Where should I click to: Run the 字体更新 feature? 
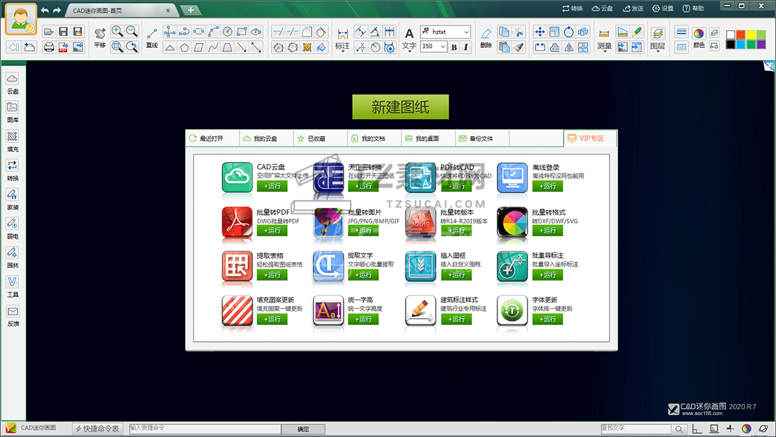click(548, 319)
